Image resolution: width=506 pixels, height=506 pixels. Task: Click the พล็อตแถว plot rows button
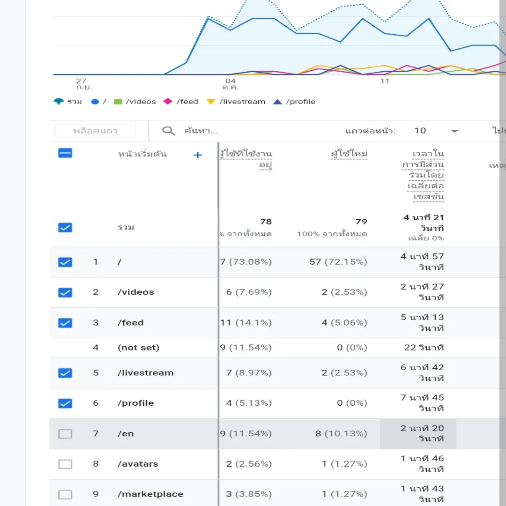pyautogui.click(x=95, y=131)
